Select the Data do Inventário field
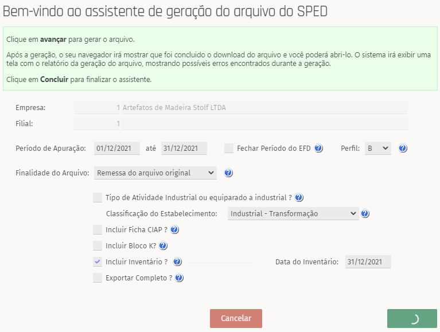Image resolution: width=440 pixels, height=332 pixels. pos(368,262)
